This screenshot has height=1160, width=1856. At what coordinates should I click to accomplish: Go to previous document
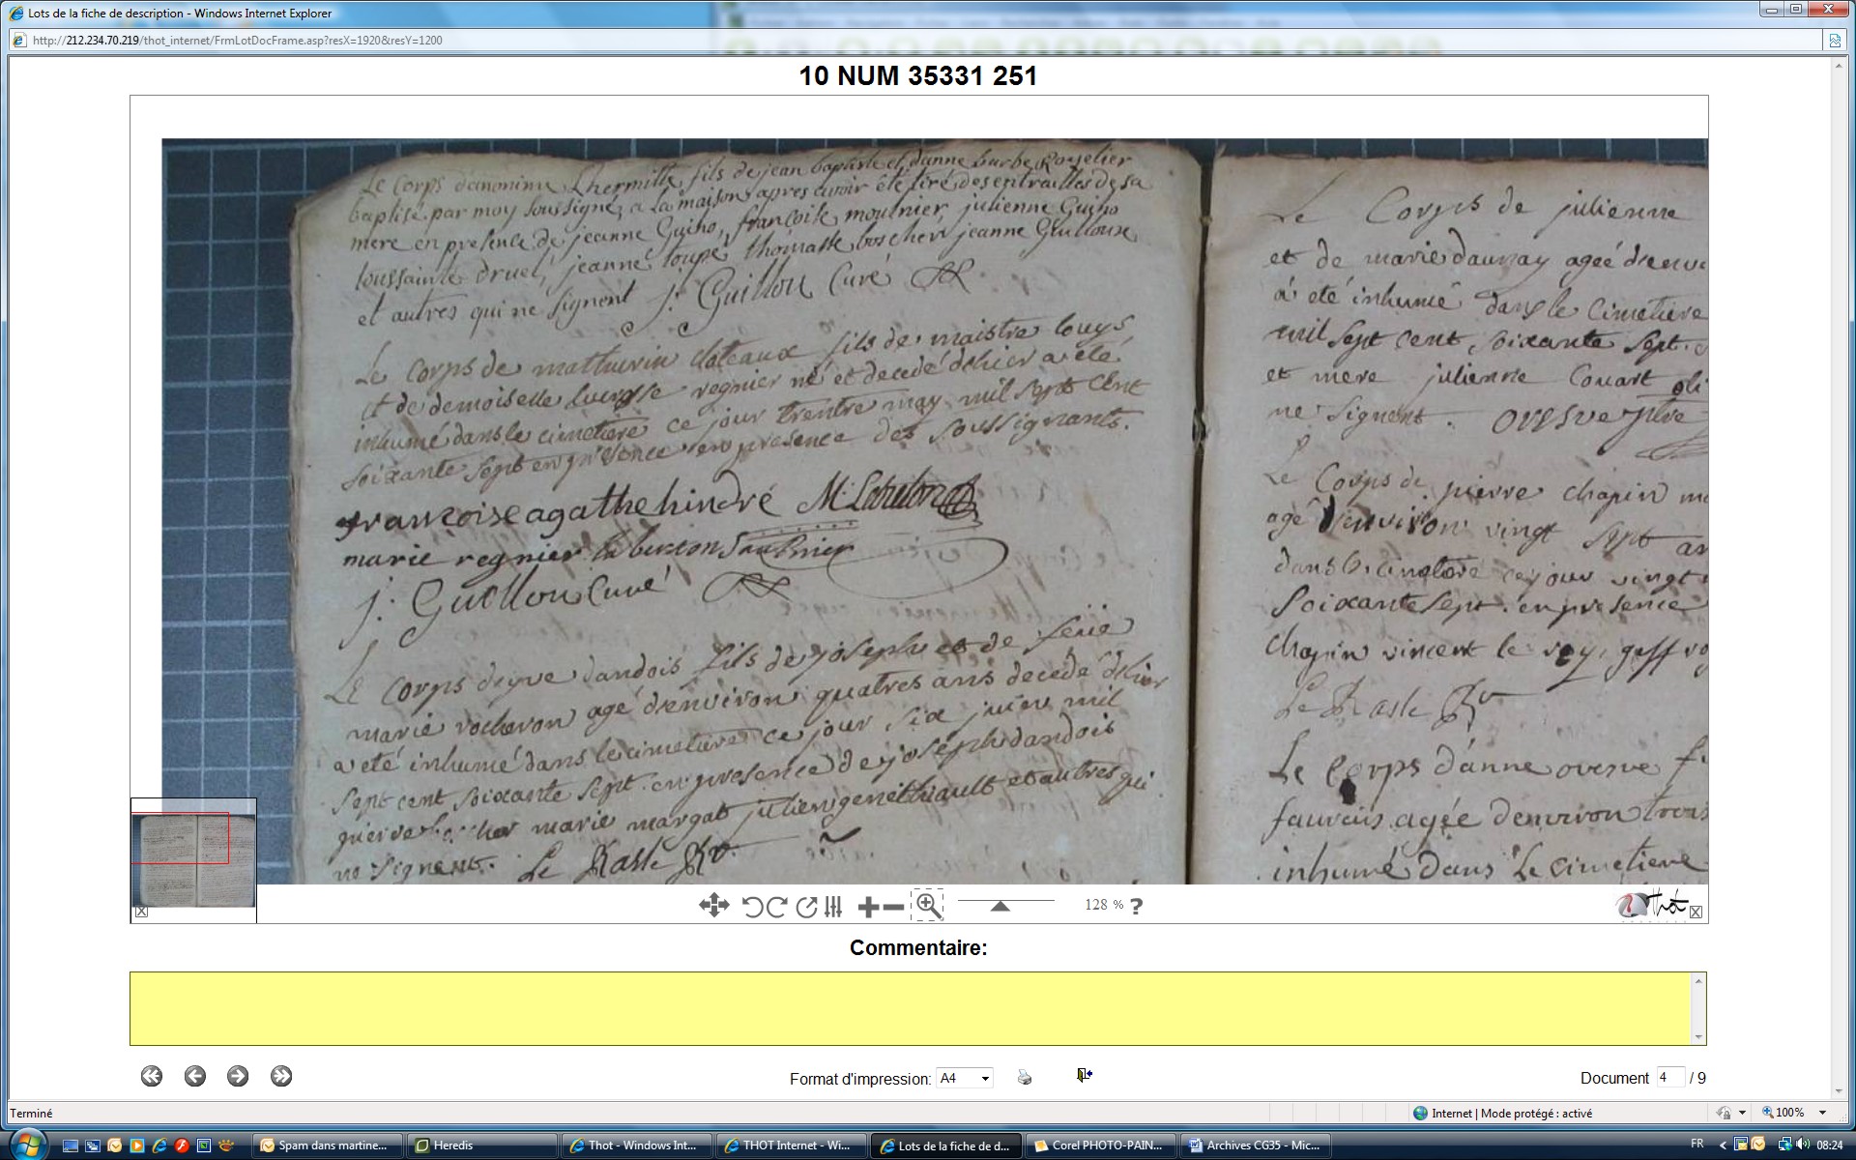tap(195, 1076)
